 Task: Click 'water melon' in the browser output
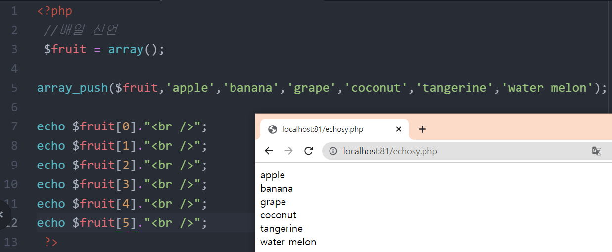coord(288,242)
